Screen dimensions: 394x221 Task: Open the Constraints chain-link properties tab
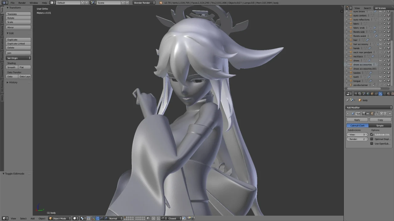point(376,94)
